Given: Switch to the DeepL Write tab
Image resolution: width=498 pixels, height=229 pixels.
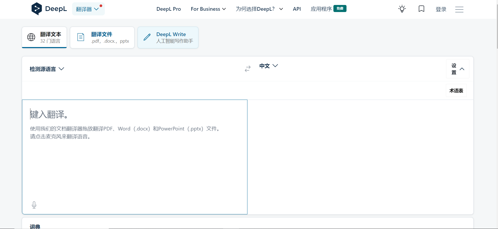Looking at the screenshot, I should tap(168, 38).
